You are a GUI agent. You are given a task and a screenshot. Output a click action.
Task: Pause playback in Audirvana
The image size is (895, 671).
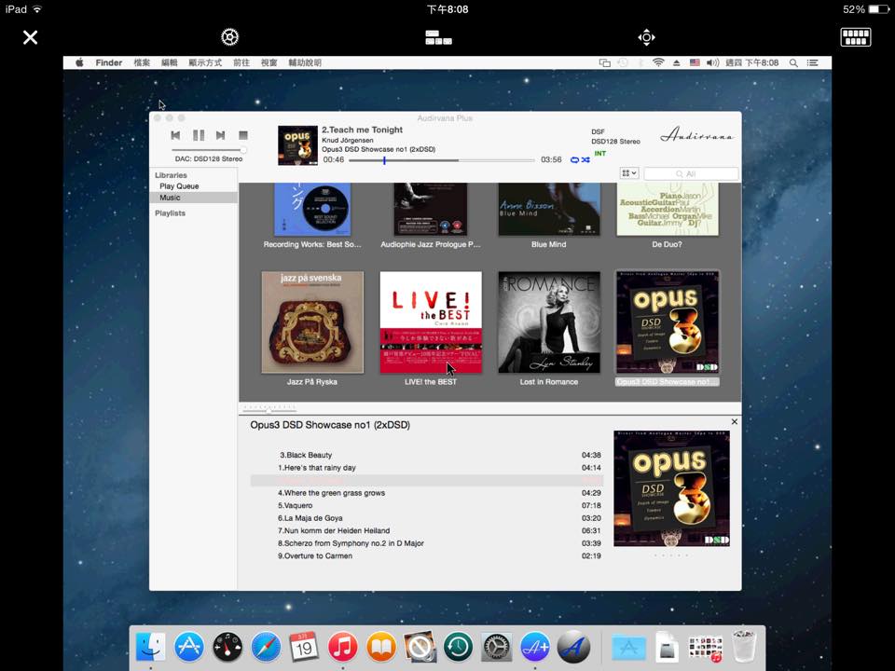tap(198, 135)
